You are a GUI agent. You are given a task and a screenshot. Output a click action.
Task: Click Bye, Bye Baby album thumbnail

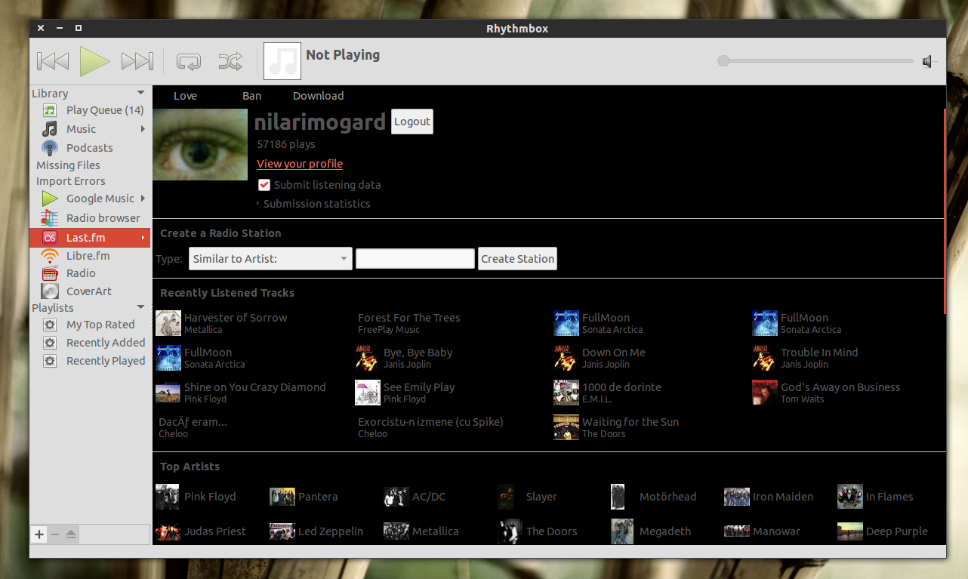368,358
